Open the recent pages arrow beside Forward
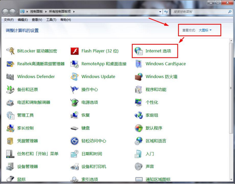 point(17,12)
